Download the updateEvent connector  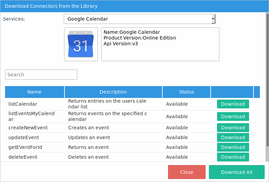coord(233,137)
